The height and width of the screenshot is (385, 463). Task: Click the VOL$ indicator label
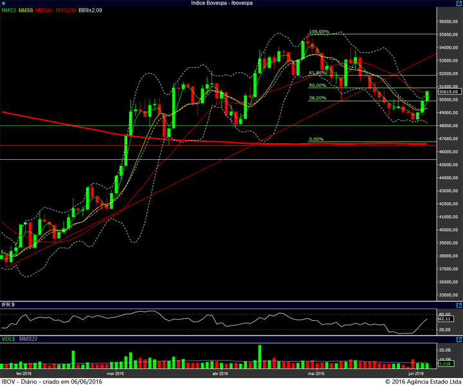click(x=8, y=339)
